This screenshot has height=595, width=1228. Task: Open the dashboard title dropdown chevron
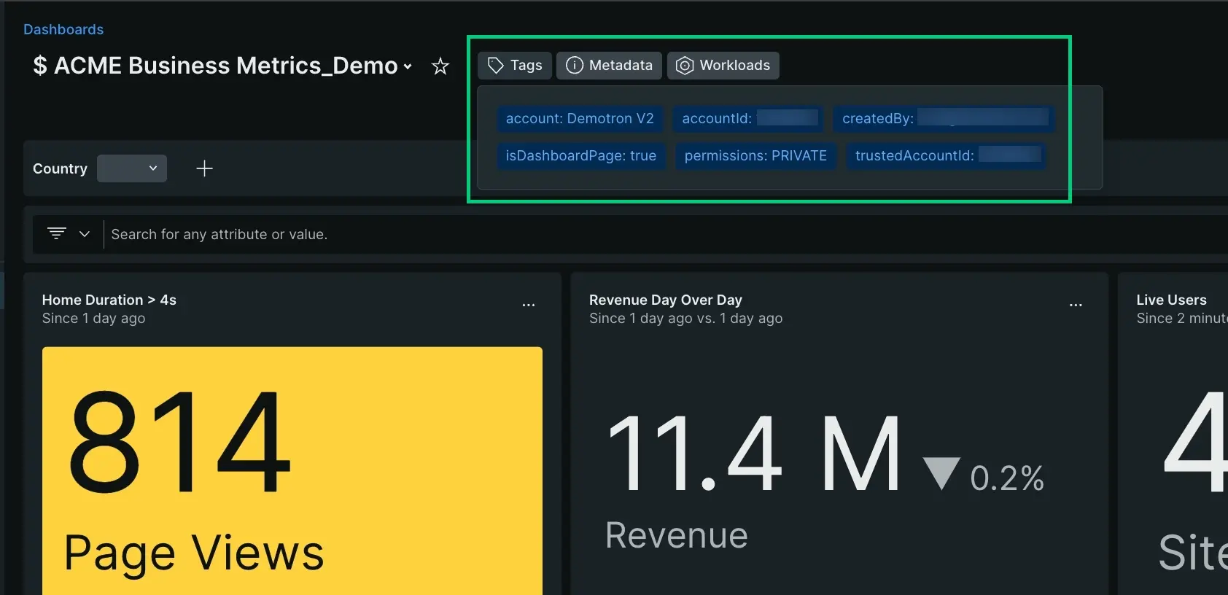pos(408,66)
